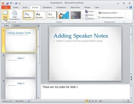Toggle Normal view button in status bar
This screenshot has width=134, height=104.
pyautogui.click(x=87, y=101)
